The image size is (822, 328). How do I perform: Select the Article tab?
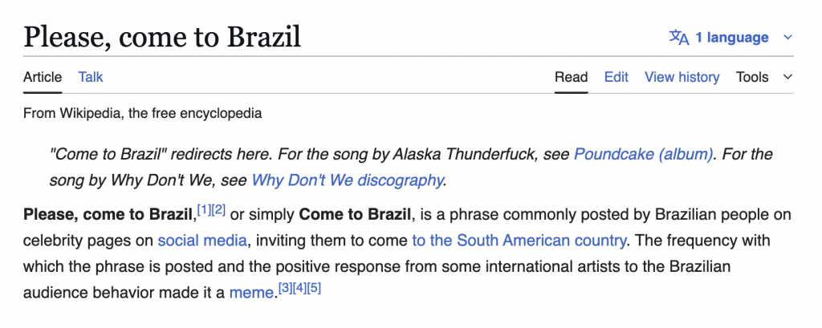tap(43, 77)
